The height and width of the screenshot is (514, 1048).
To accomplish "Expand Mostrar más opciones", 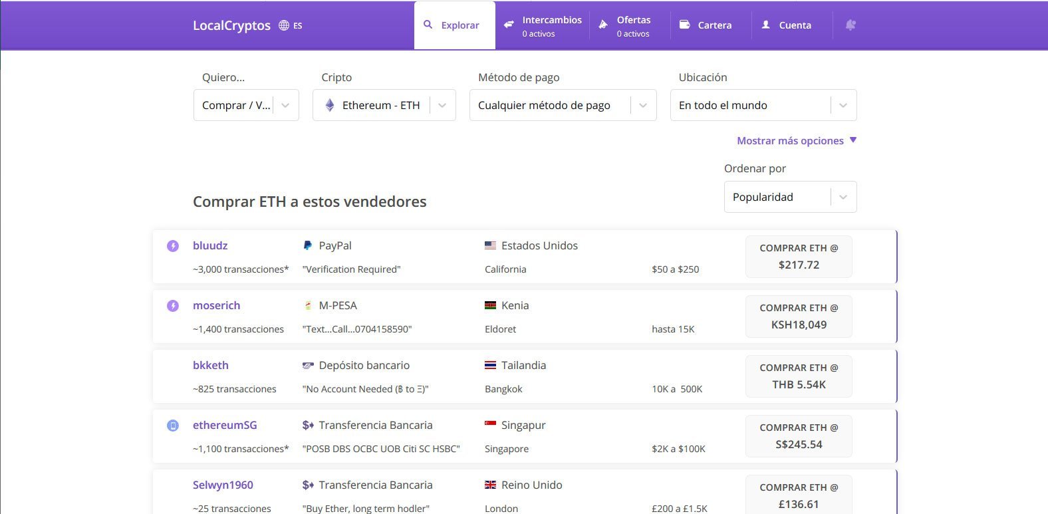I will point(797,141).
